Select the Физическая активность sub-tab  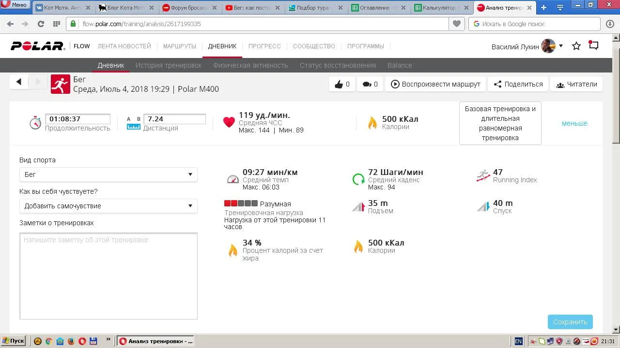(250, 65)
